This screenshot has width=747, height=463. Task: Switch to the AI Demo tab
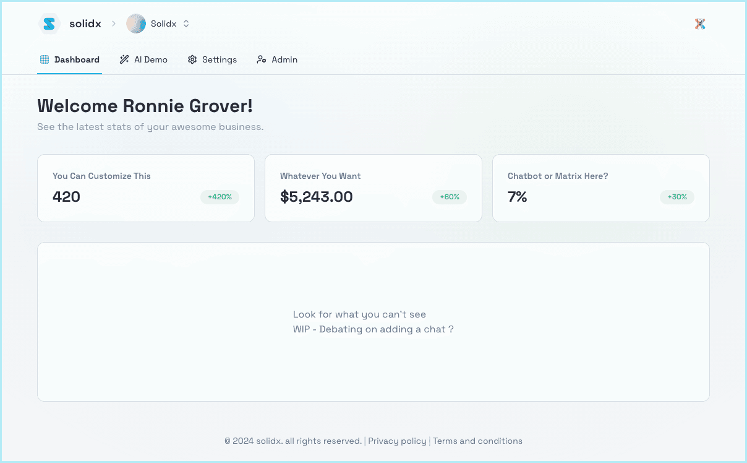[x=150, y=60]
